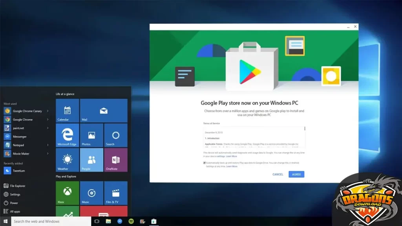This screenshot has width=402, height=226.
Task: Uncheck automatic backup to Google Drive
Action: [204, 162]
